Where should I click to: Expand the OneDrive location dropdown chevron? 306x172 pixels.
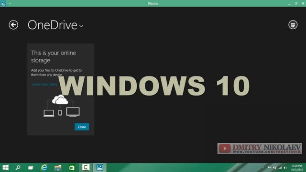point(81,26)
